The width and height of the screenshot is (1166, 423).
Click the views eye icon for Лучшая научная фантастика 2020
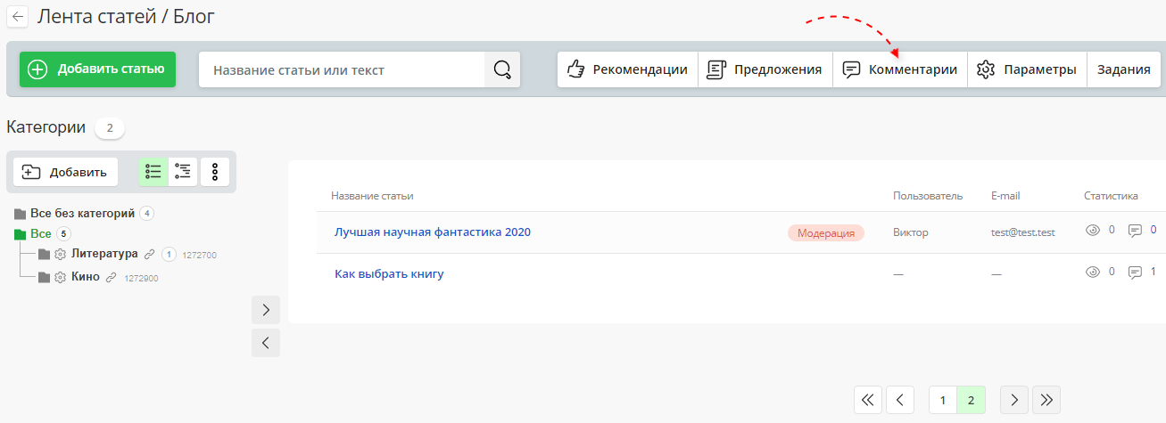pyautogui.click(x=1093, y=231)
